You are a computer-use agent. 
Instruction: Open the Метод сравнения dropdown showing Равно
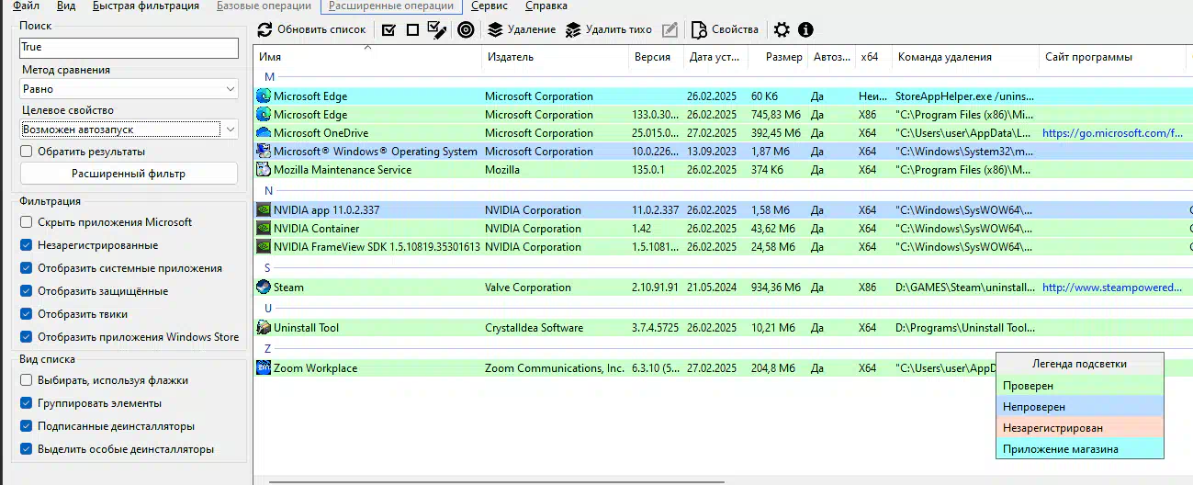point(129,89)
